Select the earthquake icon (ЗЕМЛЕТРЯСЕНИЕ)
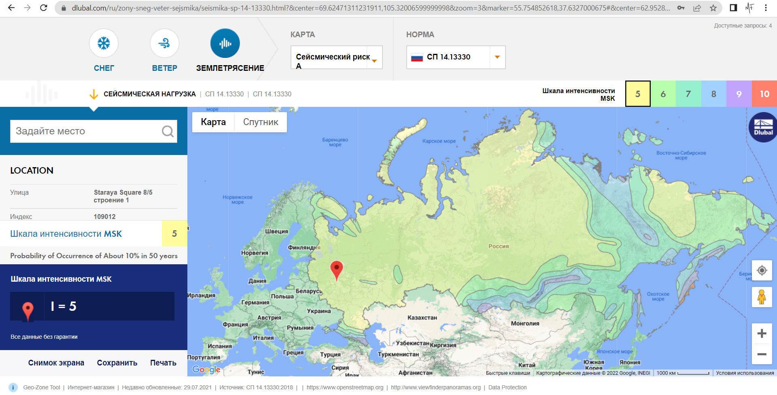The width and height of the screenshot is (777, 395). tap(225, 43)
